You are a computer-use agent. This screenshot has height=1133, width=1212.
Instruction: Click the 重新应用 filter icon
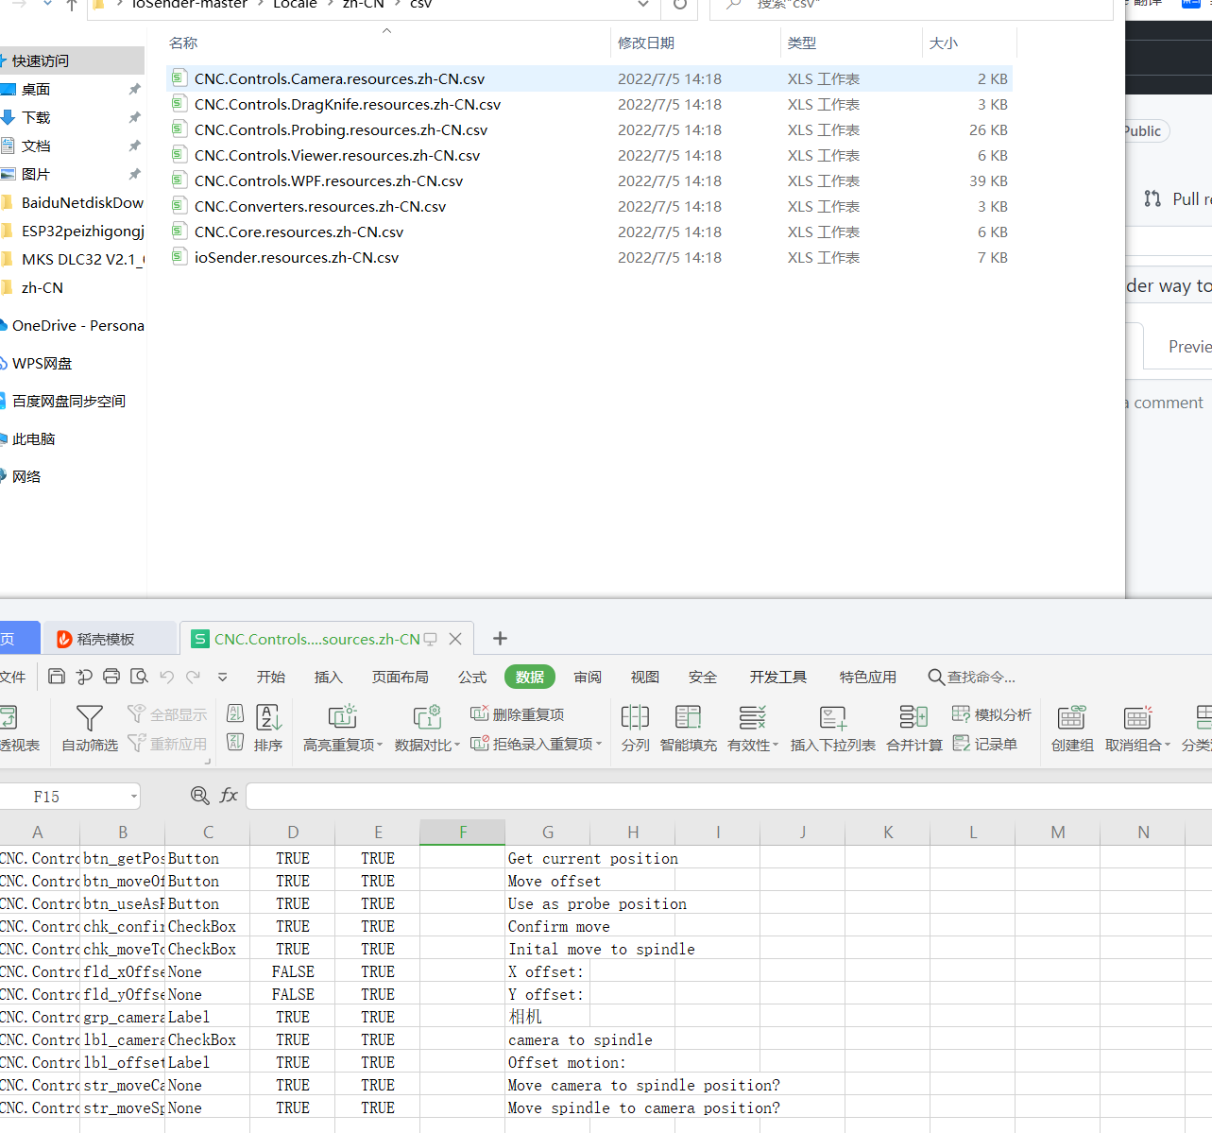[137, 744]
